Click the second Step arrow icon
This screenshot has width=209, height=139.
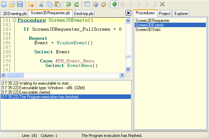pyautogui.click(x=146, y=4)
